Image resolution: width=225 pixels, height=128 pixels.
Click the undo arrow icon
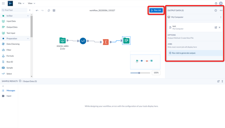[x=37, y=10]
